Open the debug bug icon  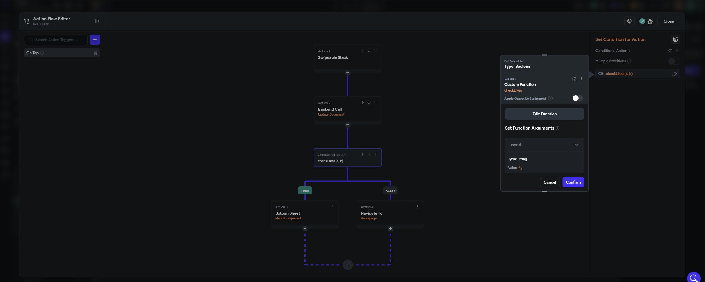(650, 21)
